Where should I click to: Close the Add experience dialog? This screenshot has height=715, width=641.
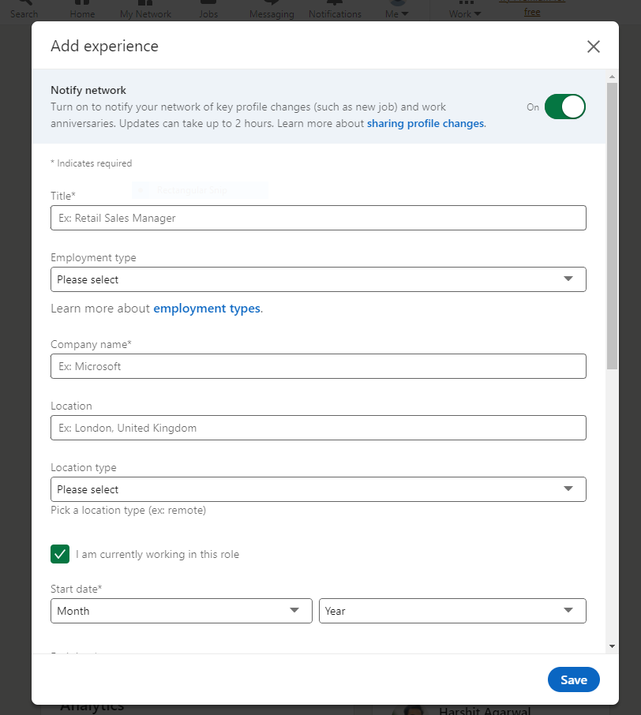pyautogui.click(x=594, y=47)
